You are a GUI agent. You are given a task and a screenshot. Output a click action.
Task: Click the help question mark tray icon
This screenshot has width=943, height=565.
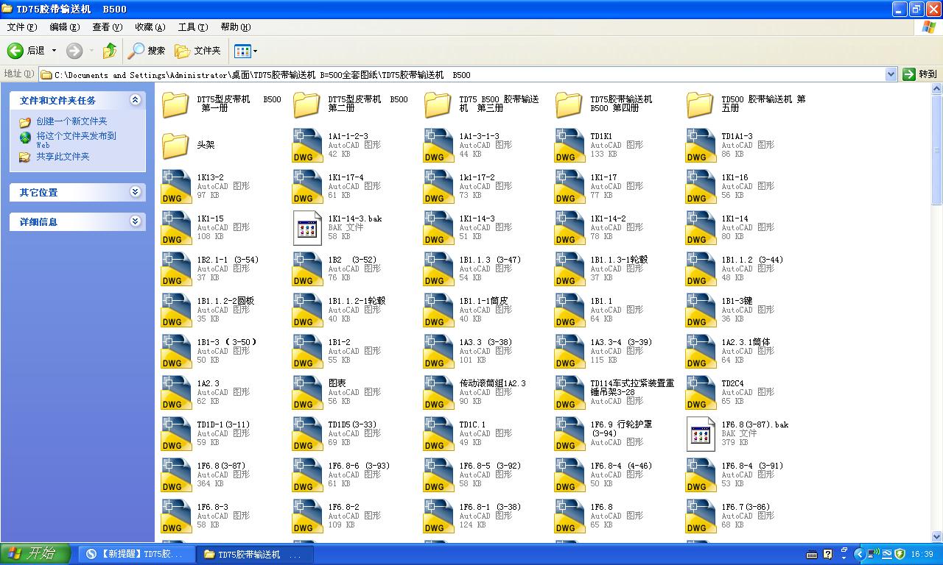828,554
